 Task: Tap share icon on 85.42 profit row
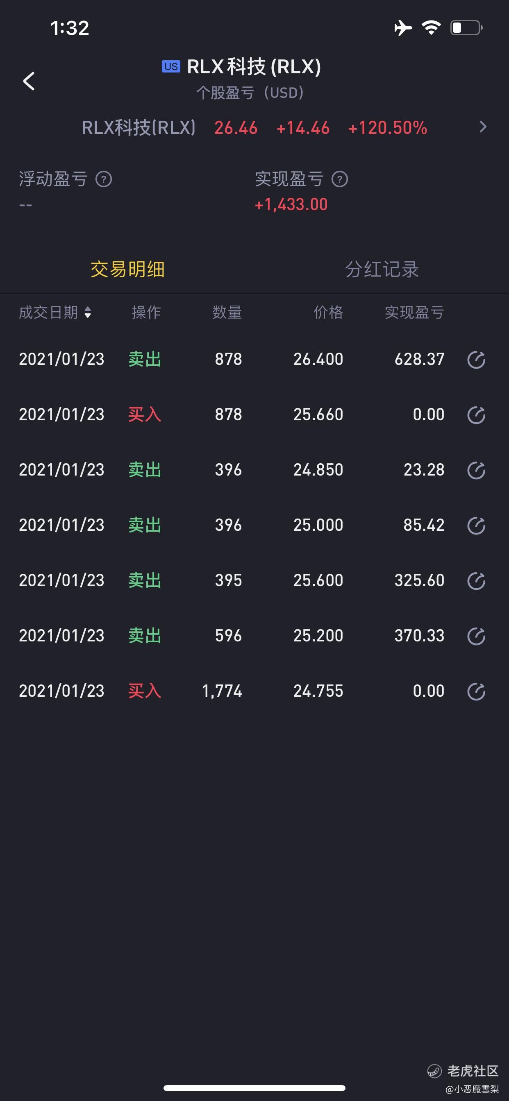[x=476, y=525]
